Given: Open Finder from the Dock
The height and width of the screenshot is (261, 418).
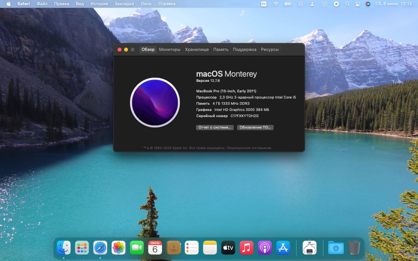Looking at the screenshot, I should [x=64, y=248].
